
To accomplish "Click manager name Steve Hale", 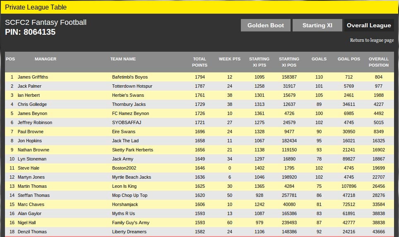I will pos(29,168).
